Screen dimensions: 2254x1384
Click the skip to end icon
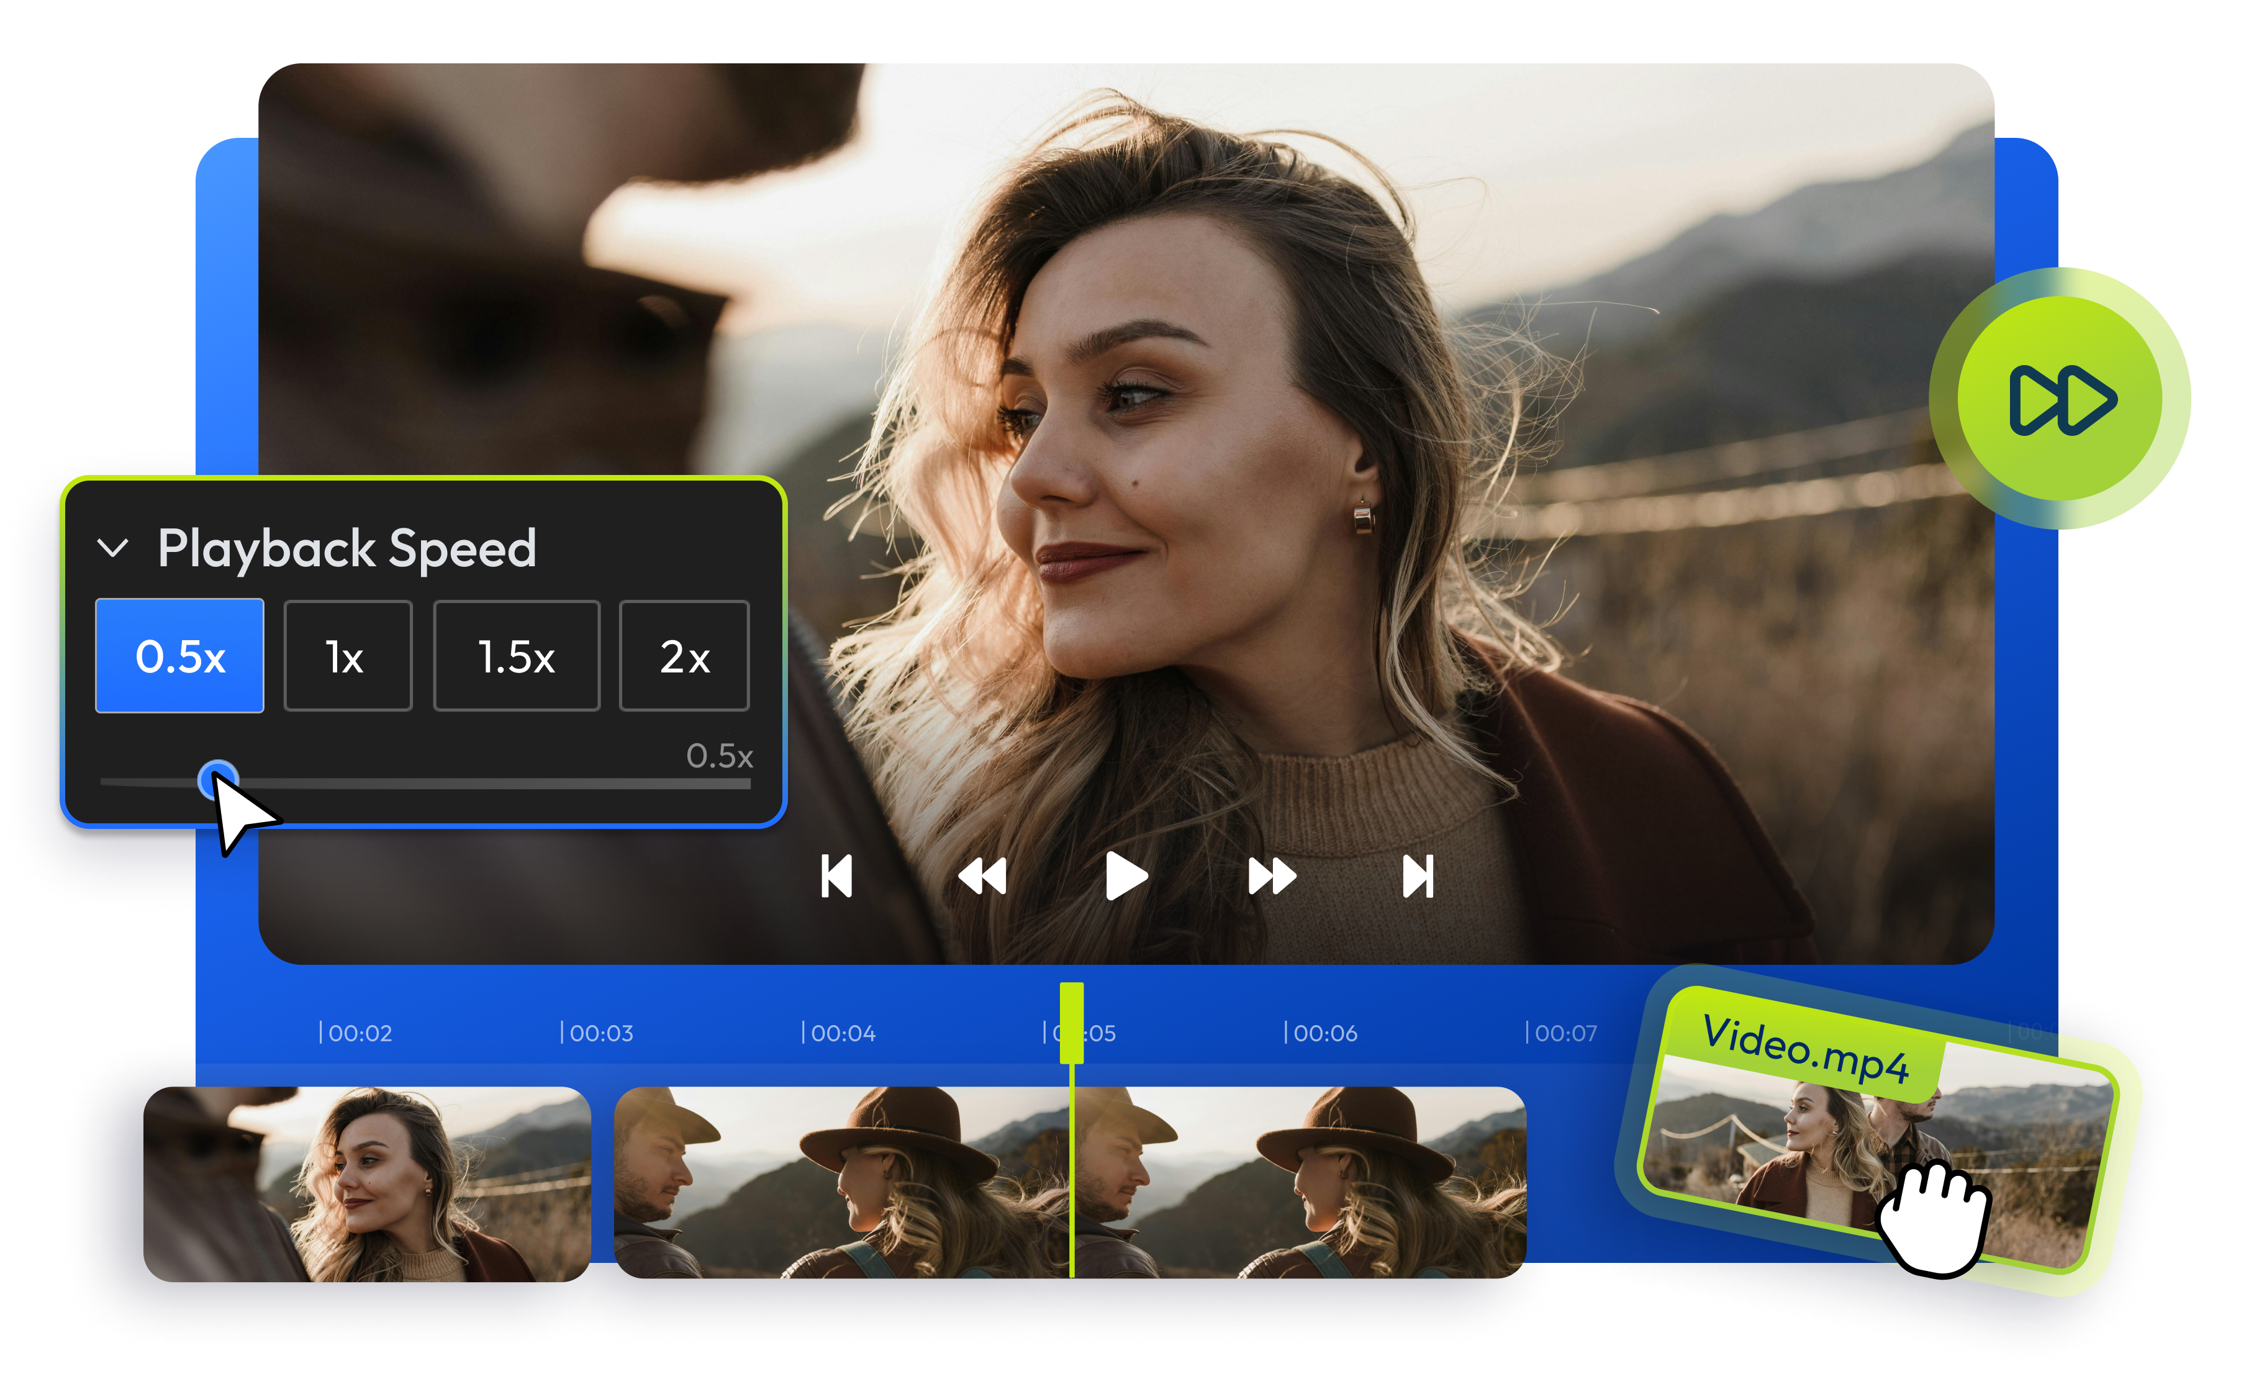tap(1418, 877)
